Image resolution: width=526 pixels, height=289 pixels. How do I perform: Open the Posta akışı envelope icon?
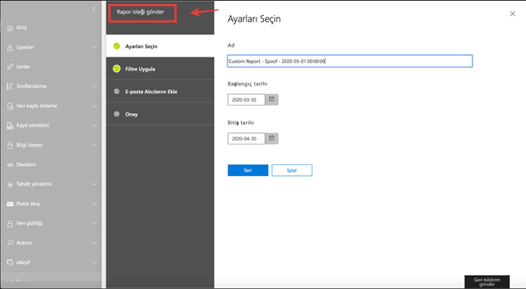10,203
